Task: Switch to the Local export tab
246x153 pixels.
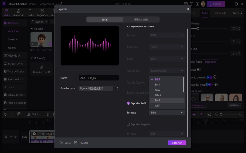Action: (105, 20)
